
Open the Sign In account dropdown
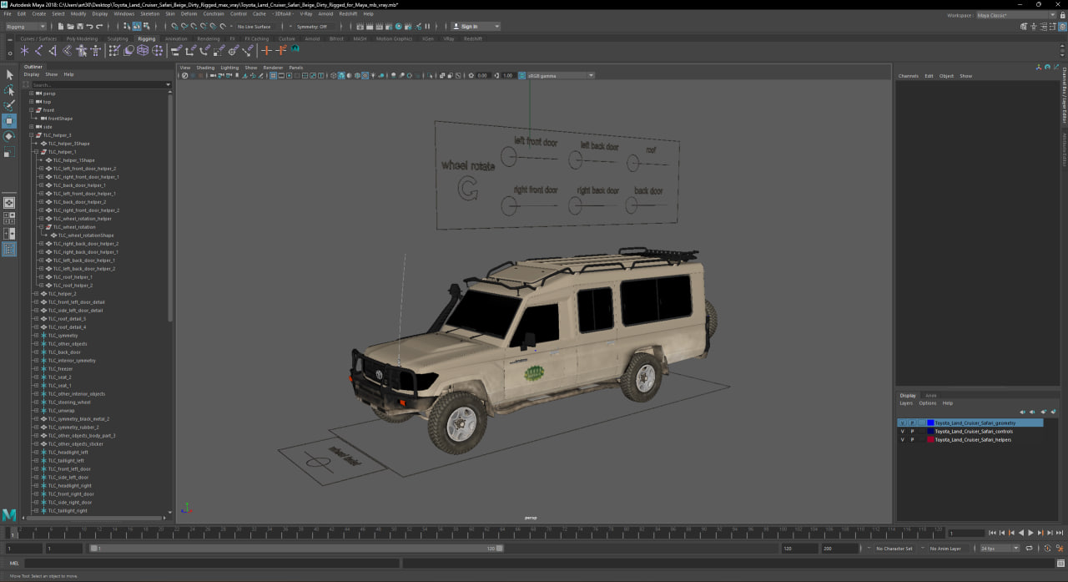[x=475, y=27]
